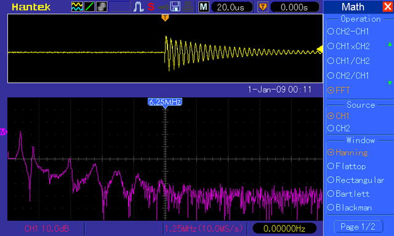The height and width of the screenshot is (236, 394).
Task: Select the CH1/CH2 operation
Action: click(348, 61)
